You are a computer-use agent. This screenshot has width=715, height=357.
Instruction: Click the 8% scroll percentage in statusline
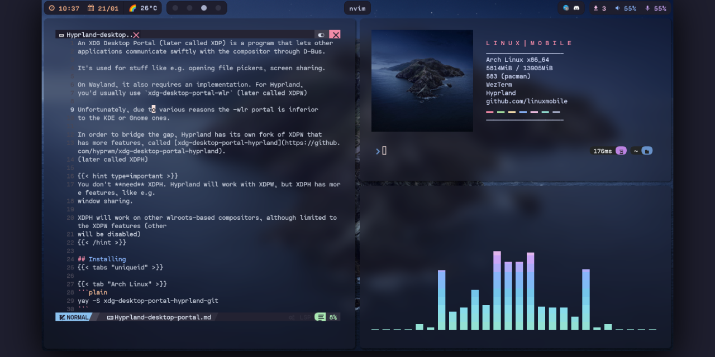click(333, 317)
